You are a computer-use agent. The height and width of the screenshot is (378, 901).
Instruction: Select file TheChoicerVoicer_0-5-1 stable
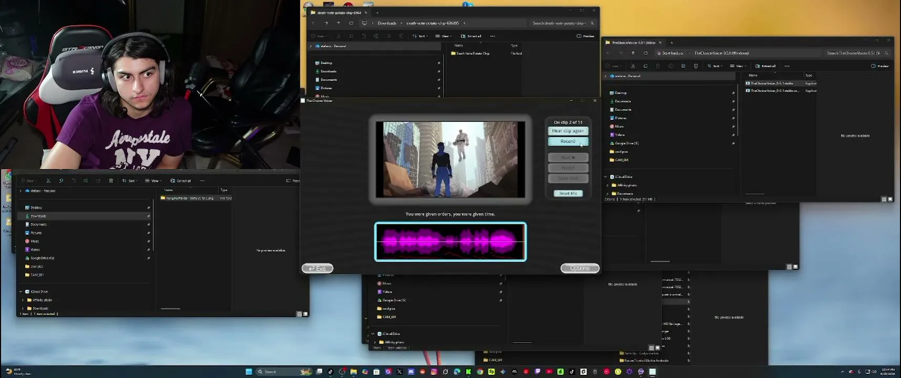tap(772, 83)
